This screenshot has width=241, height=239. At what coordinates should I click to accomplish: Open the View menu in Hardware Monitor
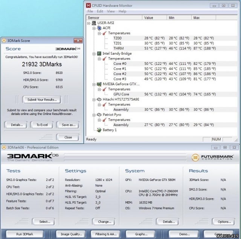[111, 11]
